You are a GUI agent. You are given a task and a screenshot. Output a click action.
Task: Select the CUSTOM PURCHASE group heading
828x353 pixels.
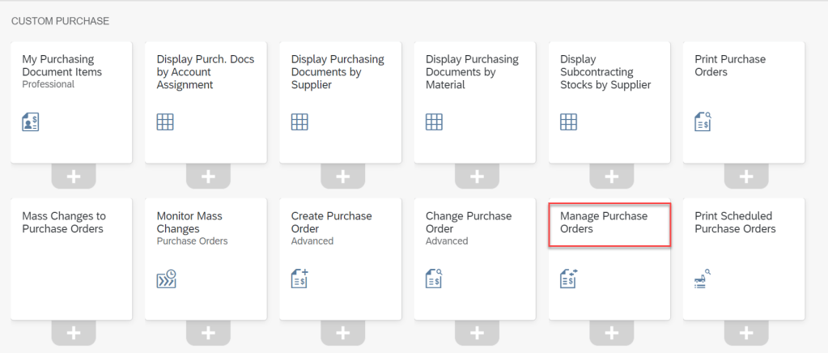(60, 20)
